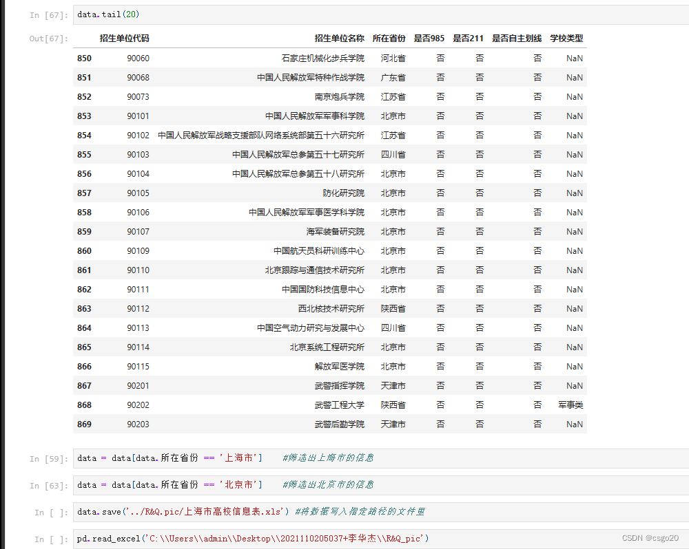689x549 pixels.
Task: Click the 学校类型 column header
Action: [x=566, y=38]
